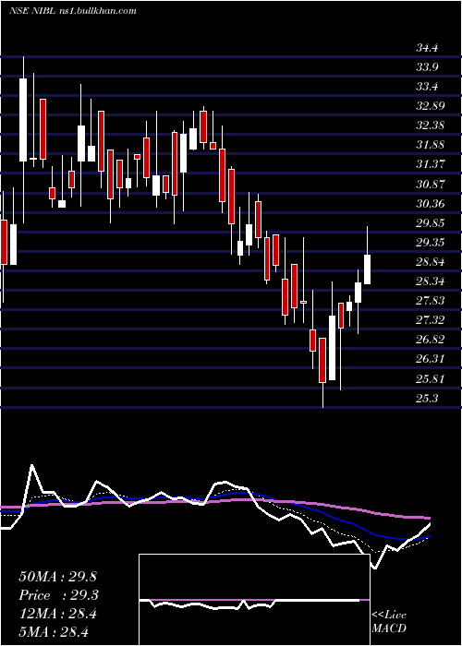Click the 33.4 price axis label
The image size is (462, 646).
[427, 87]
